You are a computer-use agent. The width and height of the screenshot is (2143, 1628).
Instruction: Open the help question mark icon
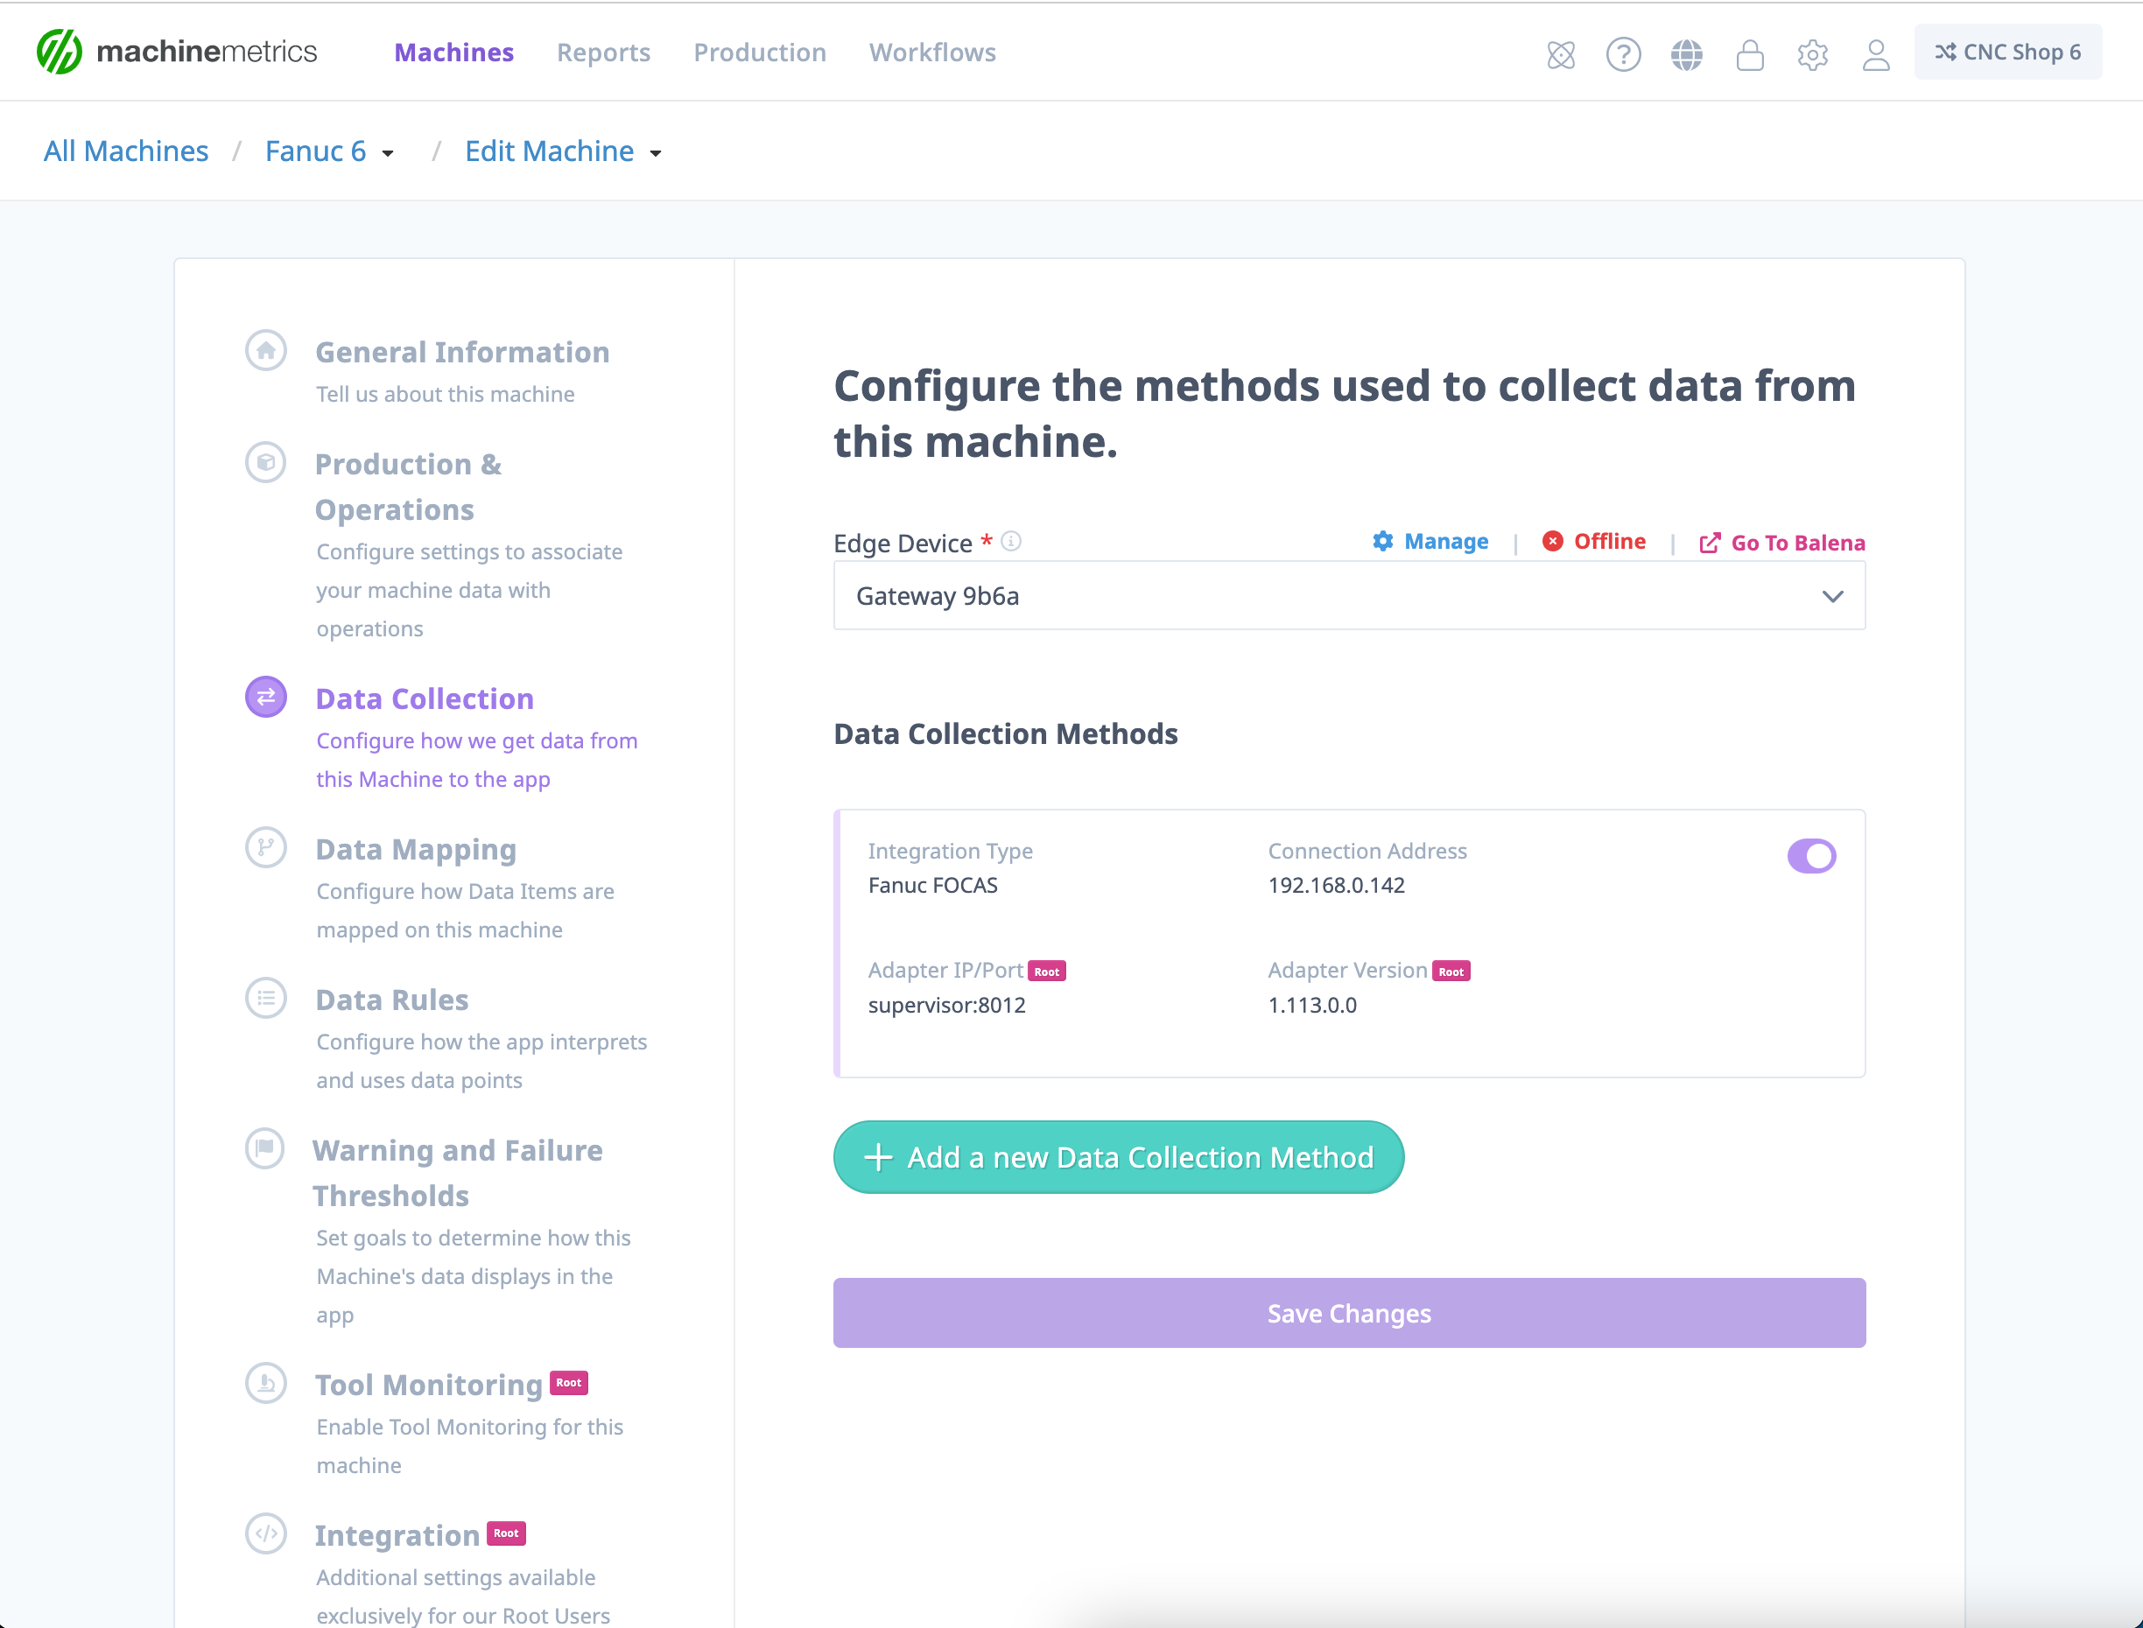point(1622,54)
